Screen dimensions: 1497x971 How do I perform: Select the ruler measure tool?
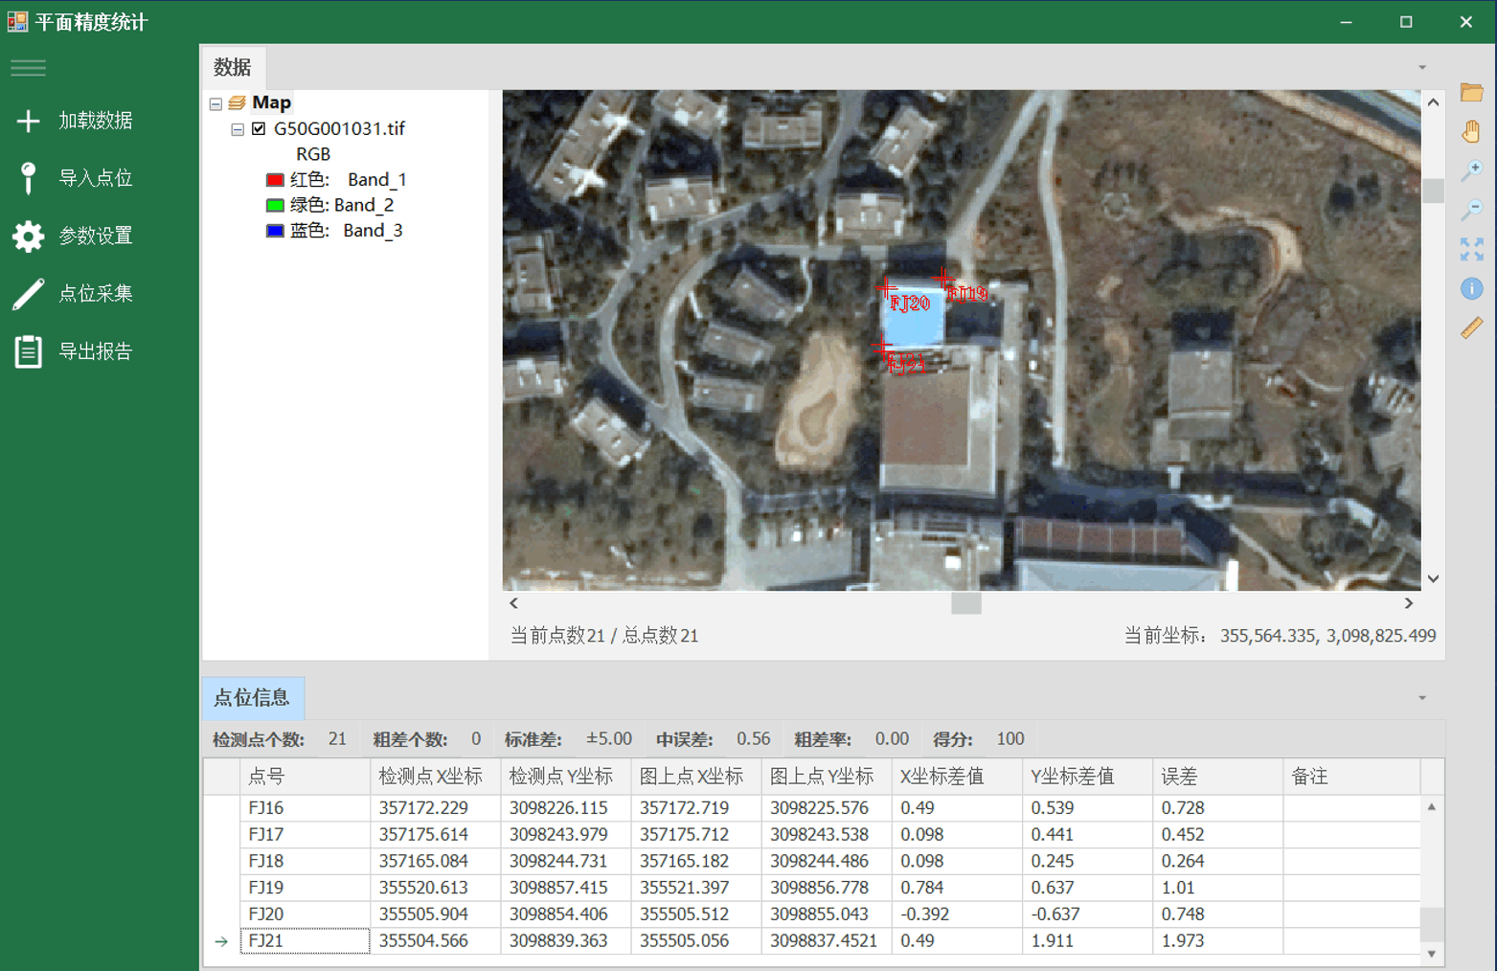(1471, 327)
